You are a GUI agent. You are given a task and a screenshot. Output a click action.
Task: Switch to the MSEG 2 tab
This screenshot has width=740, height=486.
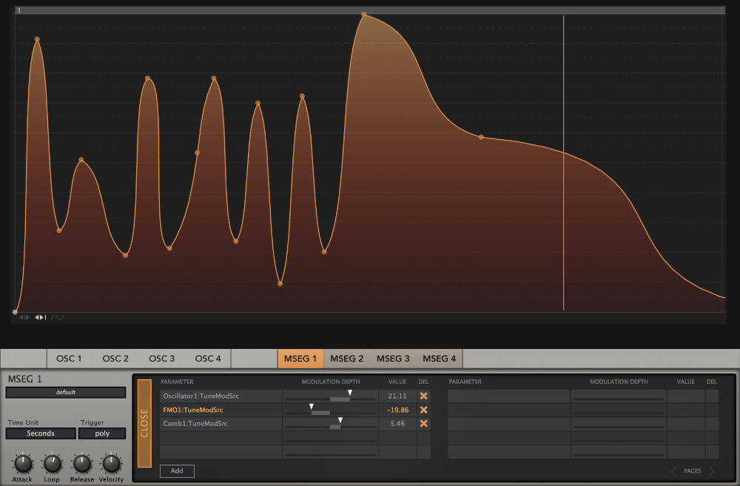pyautogui.click(x=346, y=359)
